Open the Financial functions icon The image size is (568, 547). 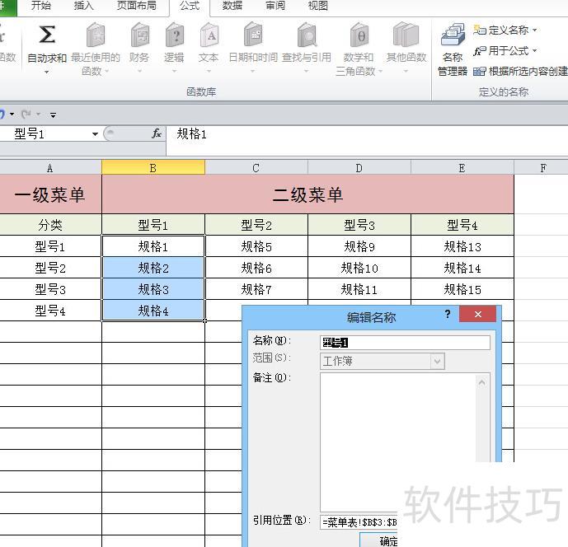point(139,35)
